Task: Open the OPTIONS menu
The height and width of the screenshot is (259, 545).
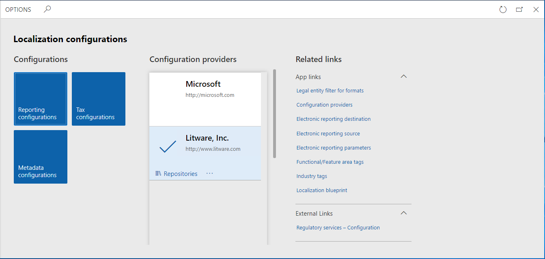Action: click(x=18, y=9)
